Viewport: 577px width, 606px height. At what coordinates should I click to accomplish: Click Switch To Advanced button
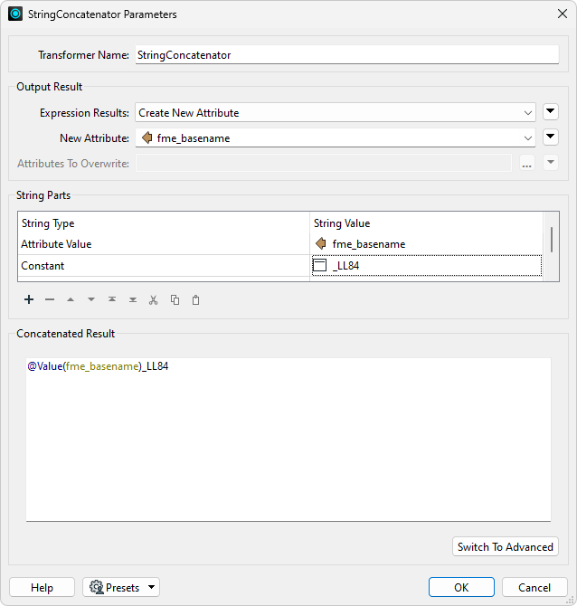506,546
